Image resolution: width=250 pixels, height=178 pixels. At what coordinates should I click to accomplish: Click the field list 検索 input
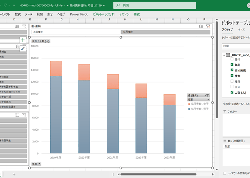[x=236, y=46]
